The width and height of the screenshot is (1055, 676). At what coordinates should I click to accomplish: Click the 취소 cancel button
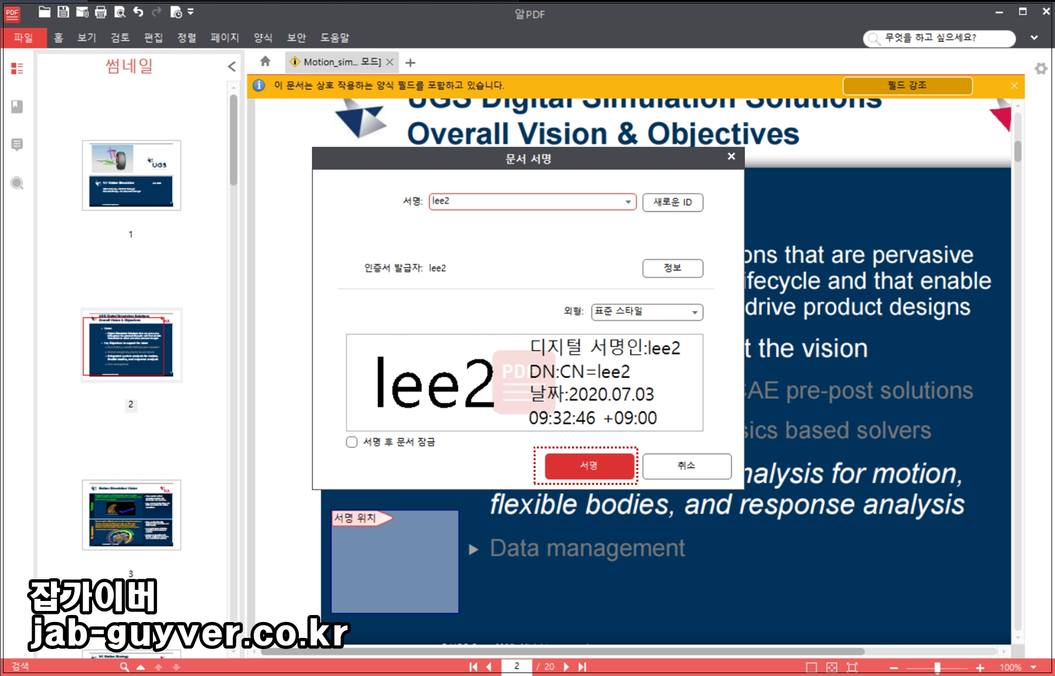687,466
